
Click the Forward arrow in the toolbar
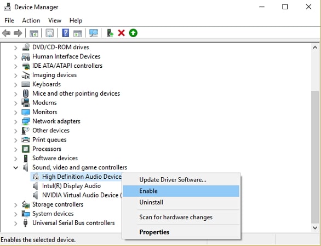click(x=18, y=33)
